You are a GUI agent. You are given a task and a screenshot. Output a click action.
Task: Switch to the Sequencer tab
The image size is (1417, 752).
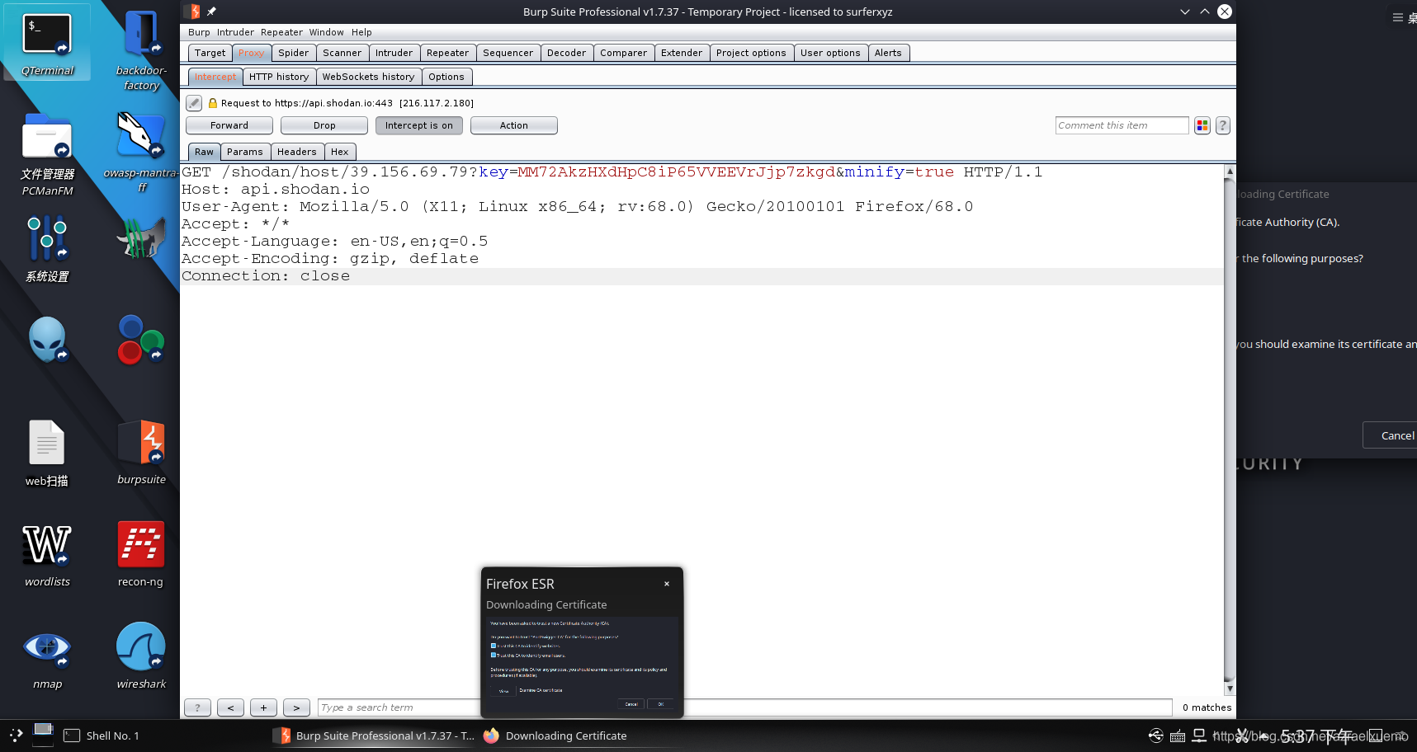(508, 53)
